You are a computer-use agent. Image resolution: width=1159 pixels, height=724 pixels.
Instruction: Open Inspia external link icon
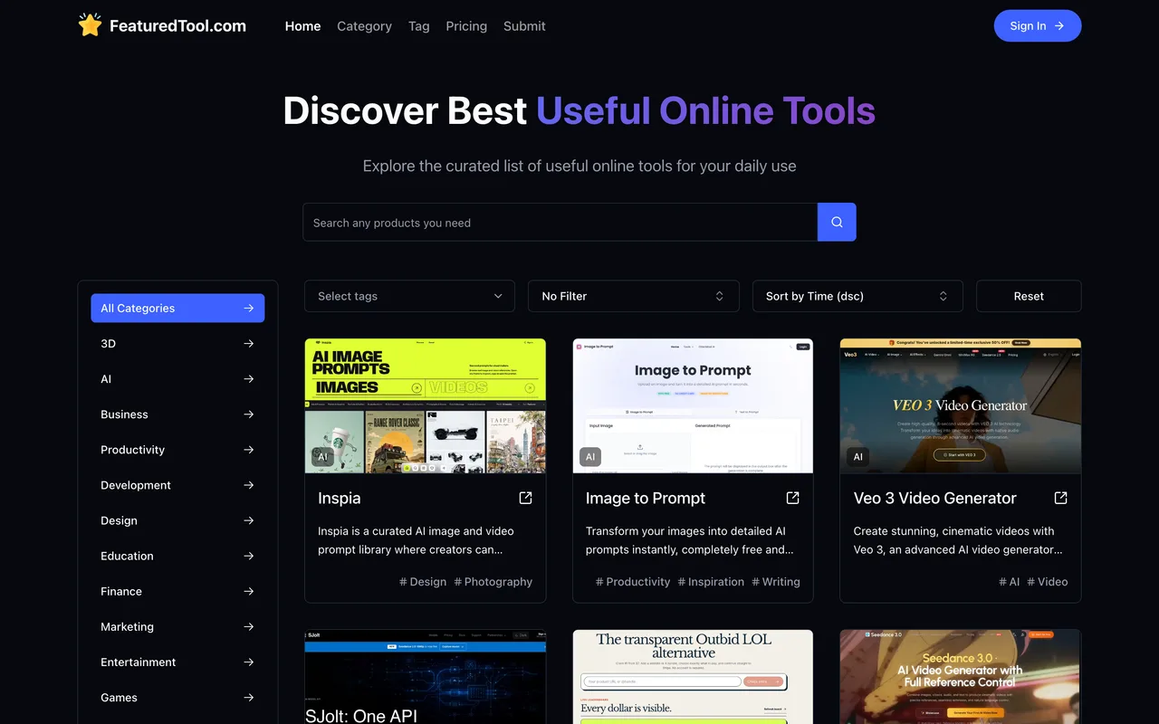point(525,498)
